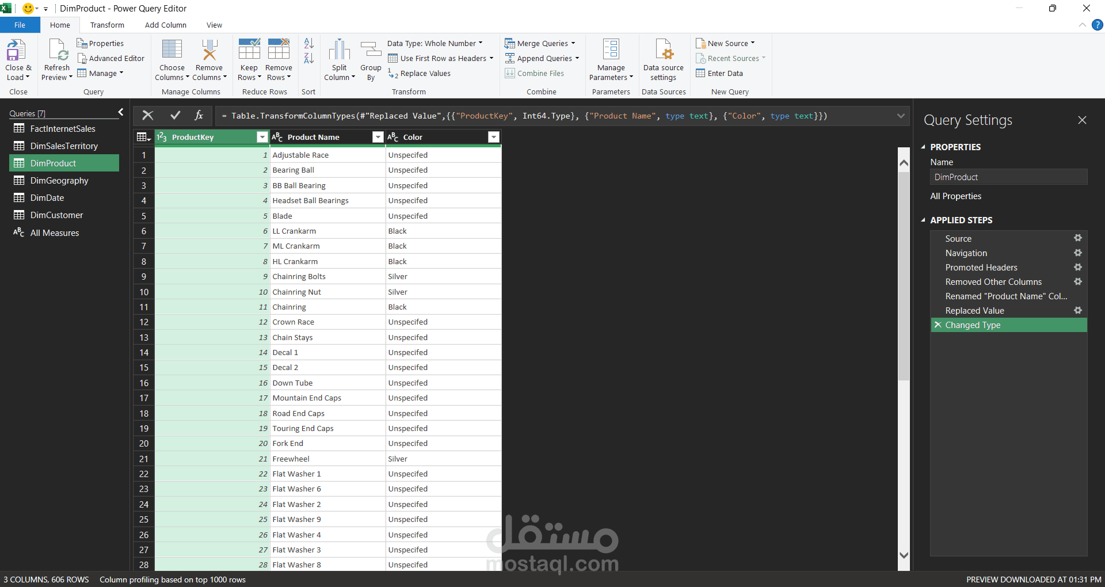
Task: Switch to the Transform tab
Action: pyautogui.click(x=107, y=25)
